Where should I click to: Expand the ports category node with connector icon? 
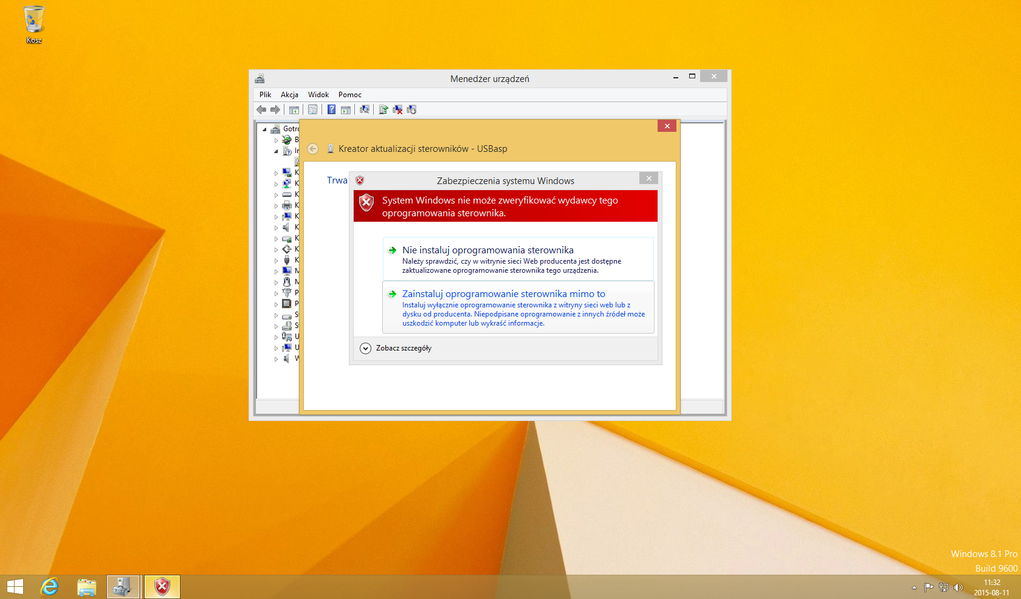(276, 293)
